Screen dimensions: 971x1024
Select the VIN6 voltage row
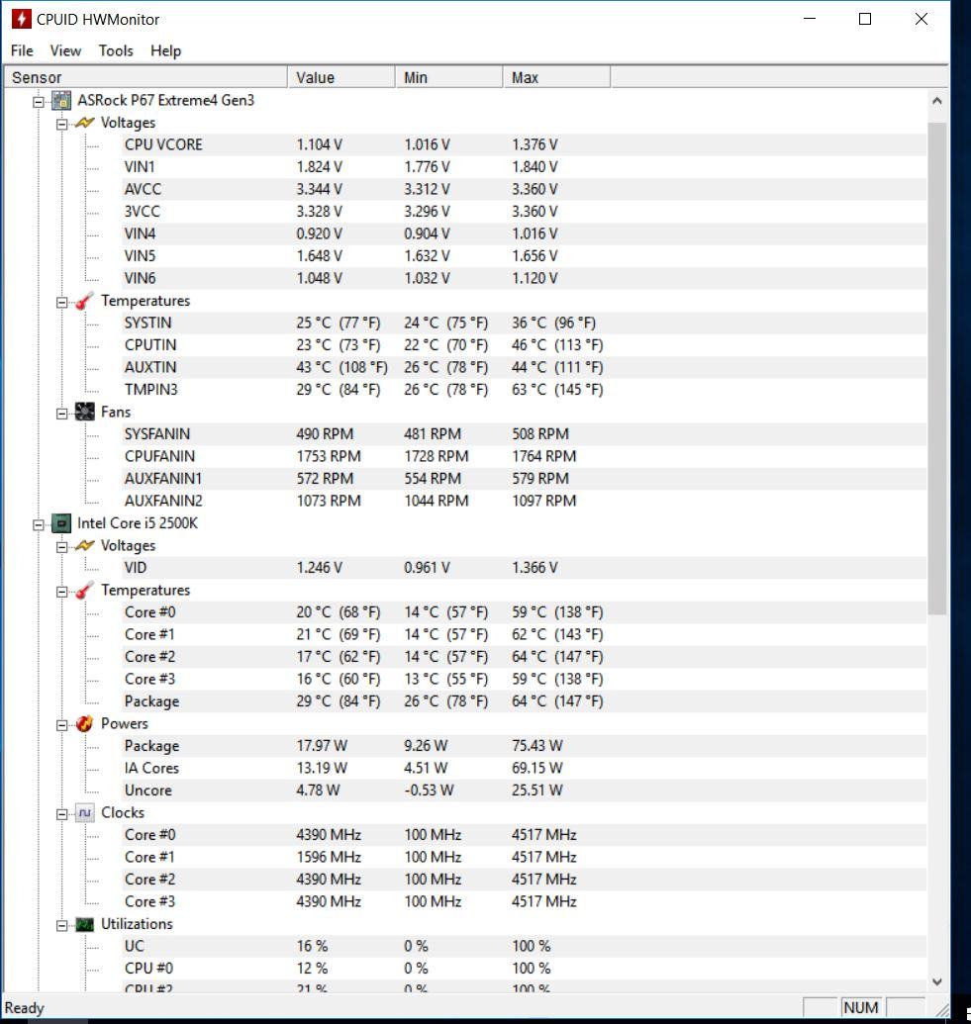click(x=524, y=278)
